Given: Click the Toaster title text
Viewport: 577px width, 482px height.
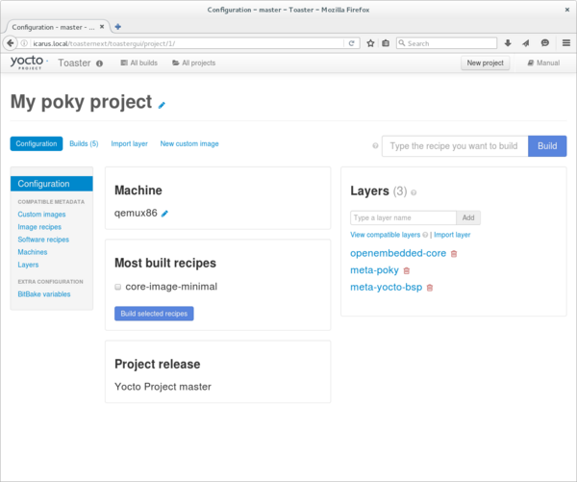Looking at the screenshot, I should [74, 63].
